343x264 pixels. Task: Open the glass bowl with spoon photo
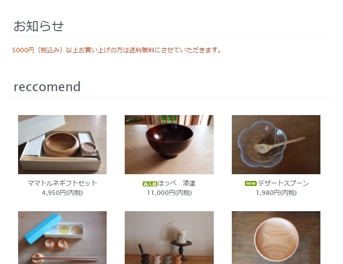[x=276, y=144]
